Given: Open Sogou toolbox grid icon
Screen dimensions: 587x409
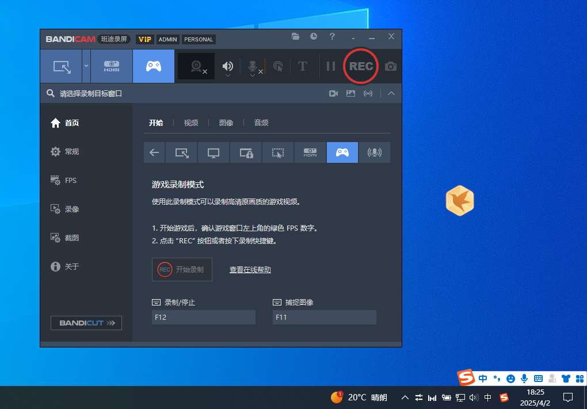Looking at the screenshot, I should (580, 379).
